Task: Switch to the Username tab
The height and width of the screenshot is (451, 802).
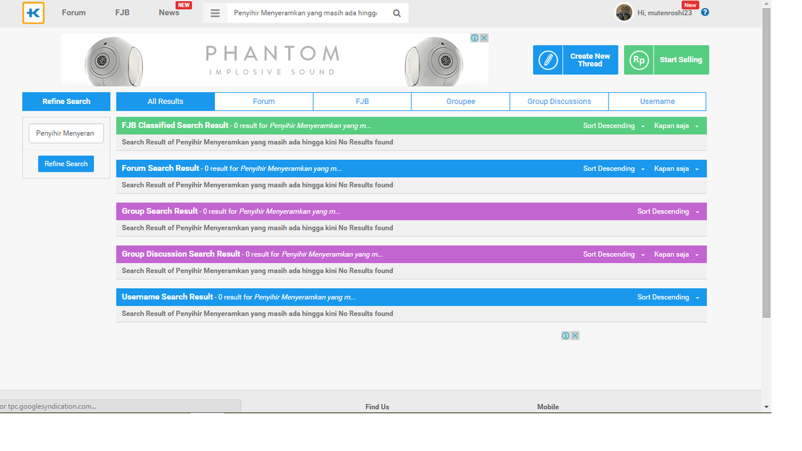Action: pos(657,101)
